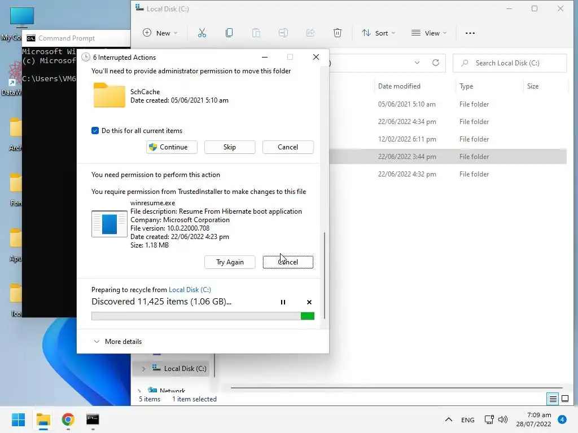Click the Paste icon in Explorer toolbar
This screenshot has height=433, width=578.
click(256, 33)
